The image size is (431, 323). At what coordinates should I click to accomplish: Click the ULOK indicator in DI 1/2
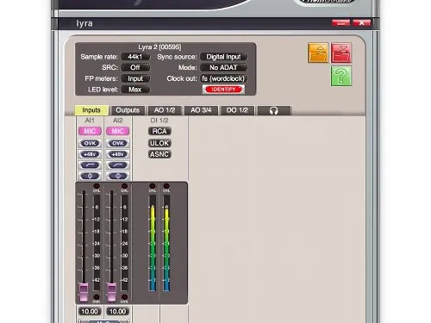click(159, 143)
